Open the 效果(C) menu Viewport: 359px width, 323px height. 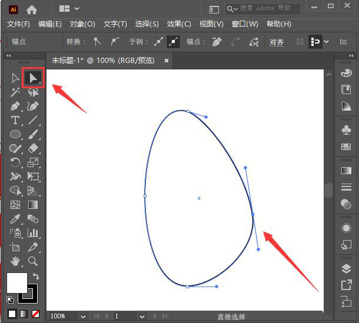pyautogui.click(x=179, y=24)
